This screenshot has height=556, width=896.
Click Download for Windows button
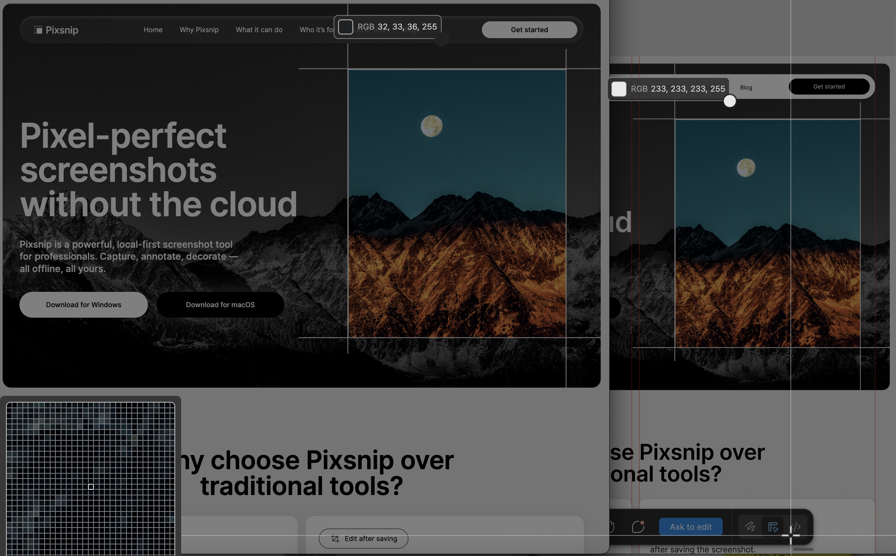(83, 305)
